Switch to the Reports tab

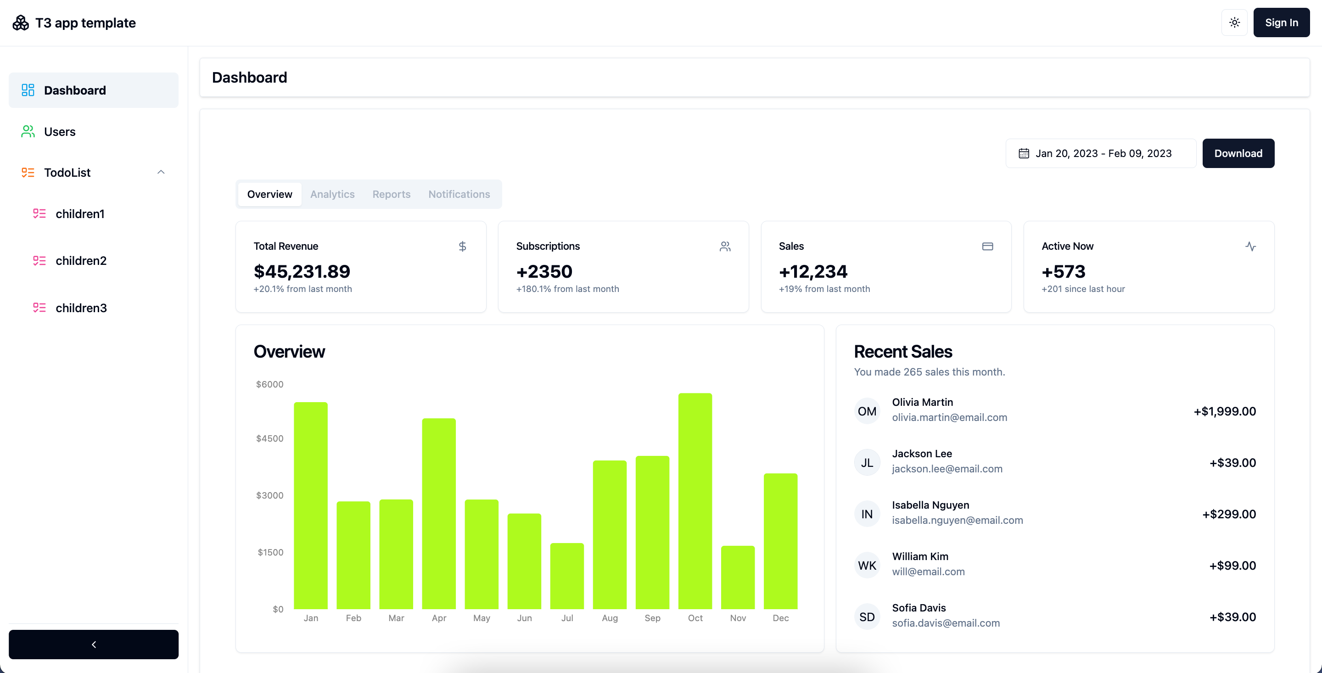[391, 194]
